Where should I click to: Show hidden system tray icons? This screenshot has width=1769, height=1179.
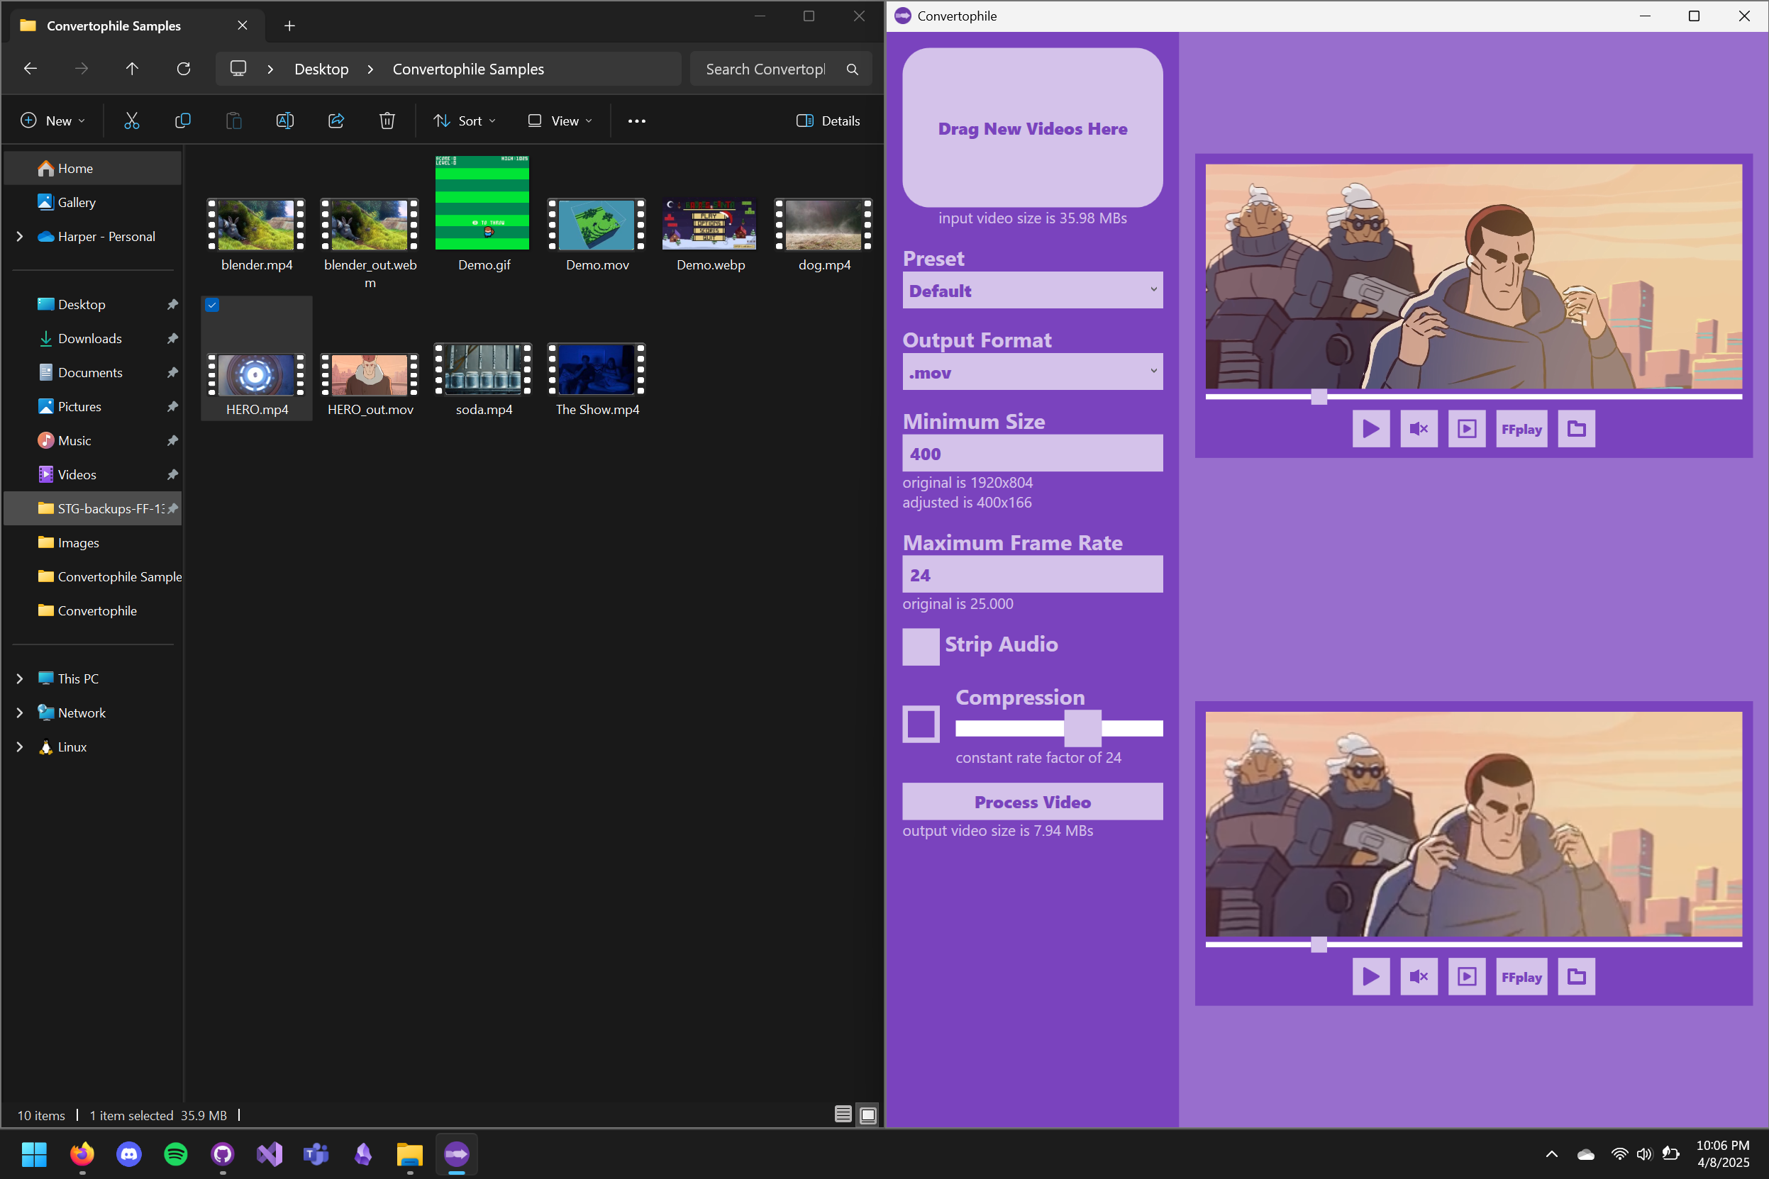(x=1552, y=1153)
